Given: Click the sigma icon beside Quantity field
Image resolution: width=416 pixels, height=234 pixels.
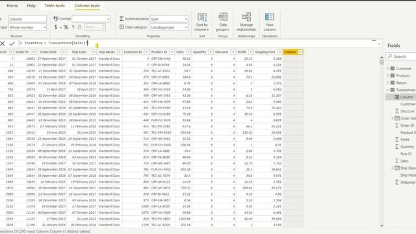Looking at the screenshot, I should point(397,147).
